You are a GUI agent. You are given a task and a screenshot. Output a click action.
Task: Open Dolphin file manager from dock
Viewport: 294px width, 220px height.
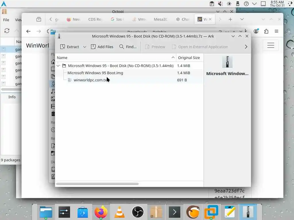(x=46, y=212)
